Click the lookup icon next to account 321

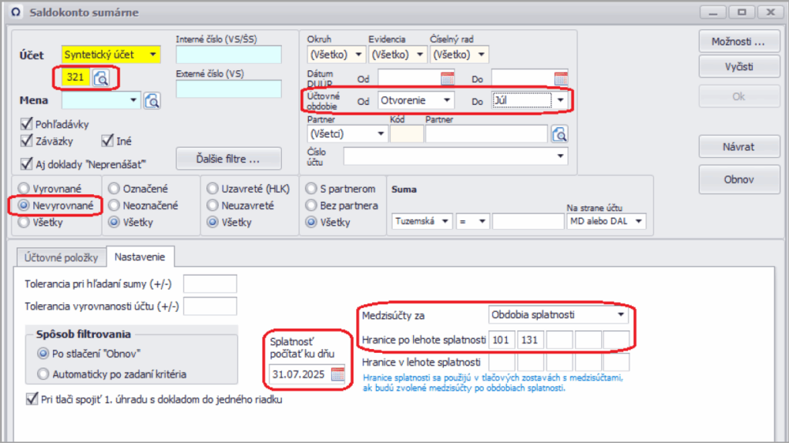point(102,77)
